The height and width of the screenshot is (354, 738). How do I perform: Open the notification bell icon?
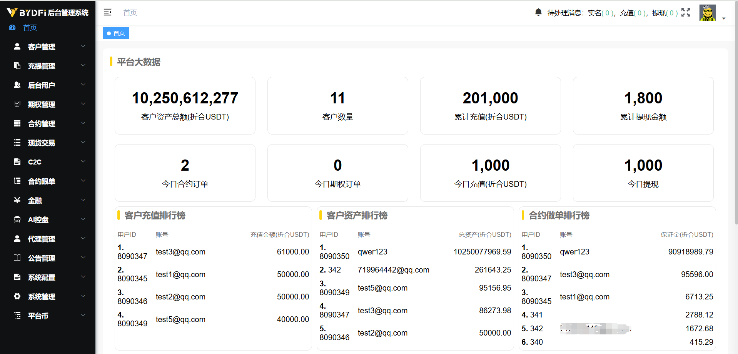[538, 12]
